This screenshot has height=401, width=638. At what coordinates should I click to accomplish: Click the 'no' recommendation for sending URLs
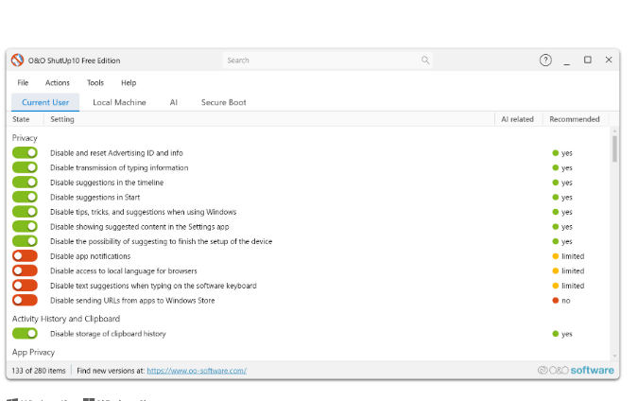(561, 301)
